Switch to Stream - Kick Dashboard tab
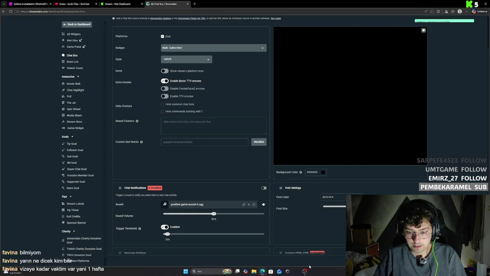The height and width of the screenshot is (276, 490). (121, 4)
